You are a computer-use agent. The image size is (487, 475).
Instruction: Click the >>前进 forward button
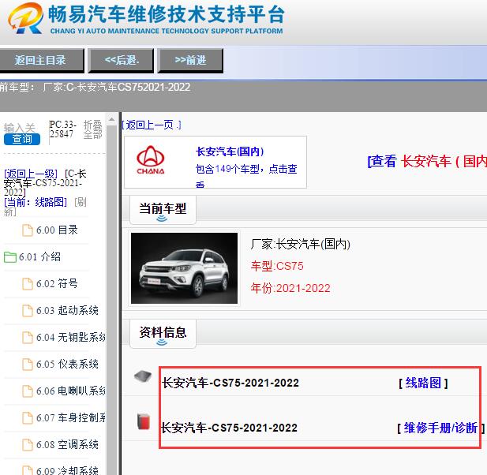tap(190, 60)
